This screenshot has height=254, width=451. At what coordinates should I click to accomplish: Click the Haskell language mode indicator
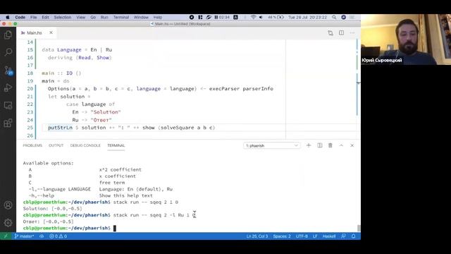[x=329, y=236]
